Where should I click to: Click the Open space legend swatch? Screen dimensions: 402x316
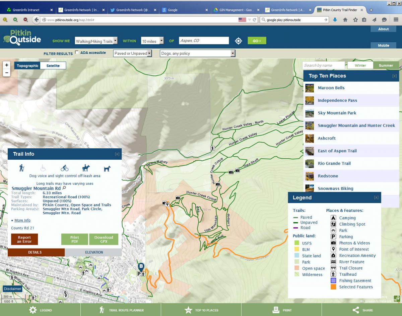click(296, 268)
